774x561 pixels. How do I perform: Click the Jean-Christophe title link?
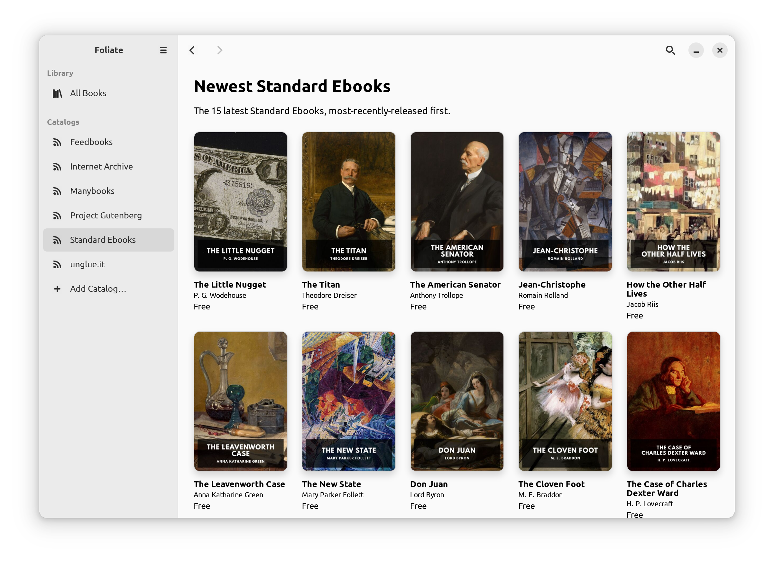coord(552,284)
